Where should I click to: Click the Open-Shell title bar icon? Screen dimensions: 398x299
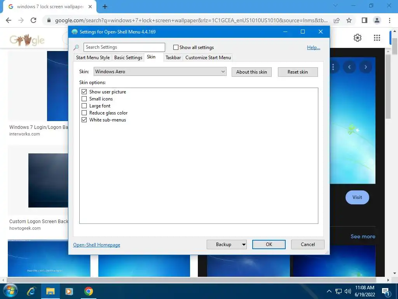click(74, 32)
